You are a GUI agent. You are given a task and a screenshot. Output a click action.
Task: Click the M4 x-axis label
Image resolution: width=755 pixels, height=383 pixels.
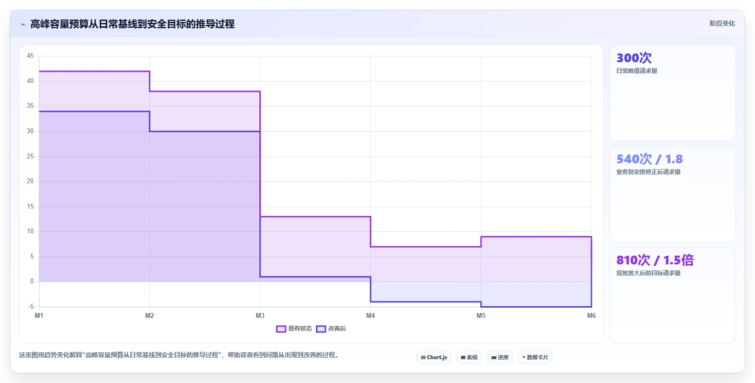[x=371, y=316]
